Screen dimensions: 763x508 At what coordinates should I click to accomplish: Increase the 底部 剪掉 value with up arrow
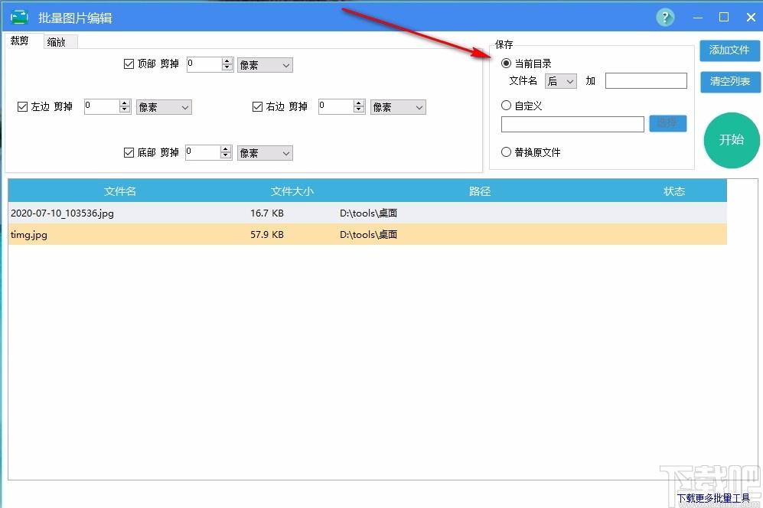(226, 149)
